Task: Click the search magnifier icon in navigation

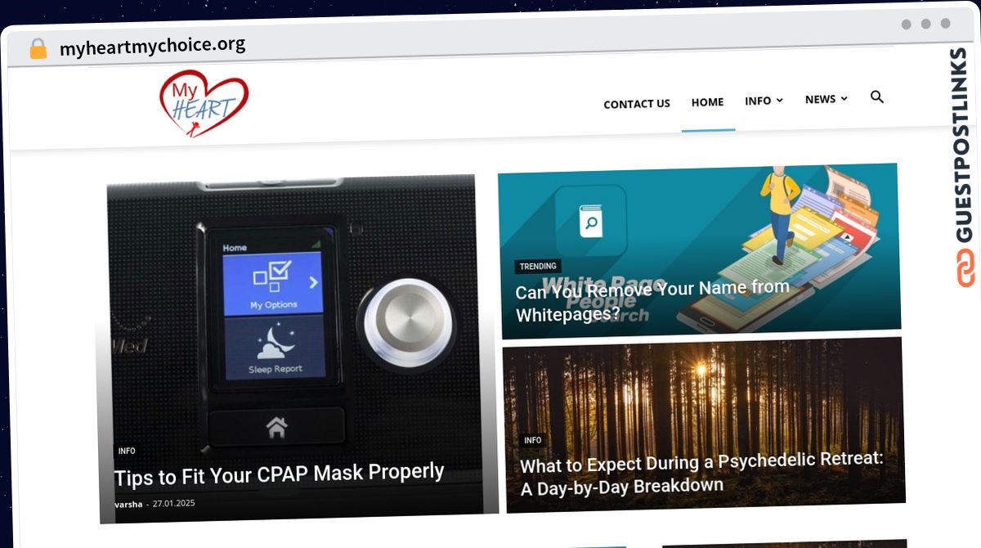Action: 877,97
